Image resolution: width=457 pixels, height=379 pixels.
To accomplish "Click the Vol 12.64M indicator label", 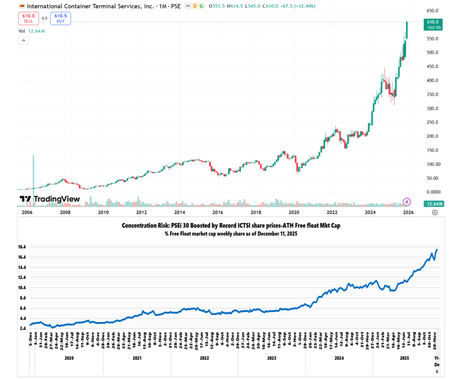I will click(32, 31).
